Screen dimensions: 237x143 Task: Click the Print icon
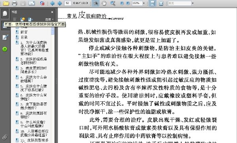(x=14, y=3)
